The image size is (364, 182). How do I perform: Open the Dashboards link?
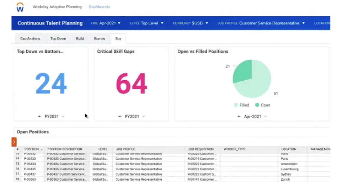point(100,7)
